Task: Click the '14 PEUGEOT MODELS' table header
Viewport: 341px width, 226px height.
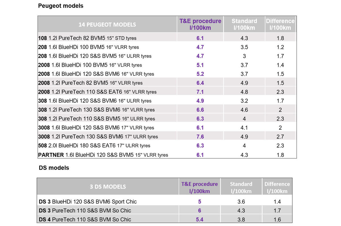Action: click(107, 24)
